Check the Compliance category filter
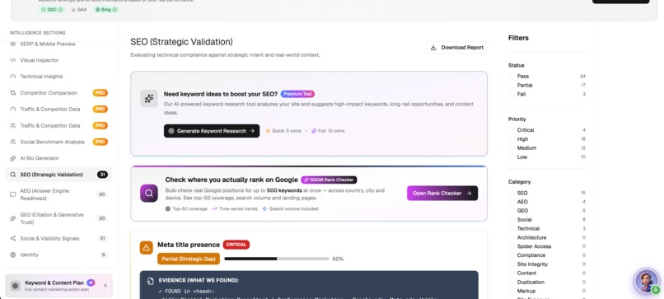This screenshot has width=664, height=299. point(512,255)
